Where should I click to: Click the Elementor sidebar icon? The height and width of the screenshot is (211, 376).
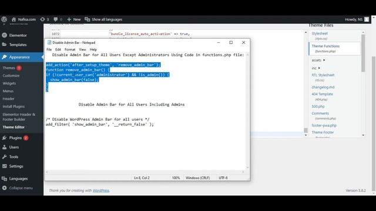tap(4, 35)
